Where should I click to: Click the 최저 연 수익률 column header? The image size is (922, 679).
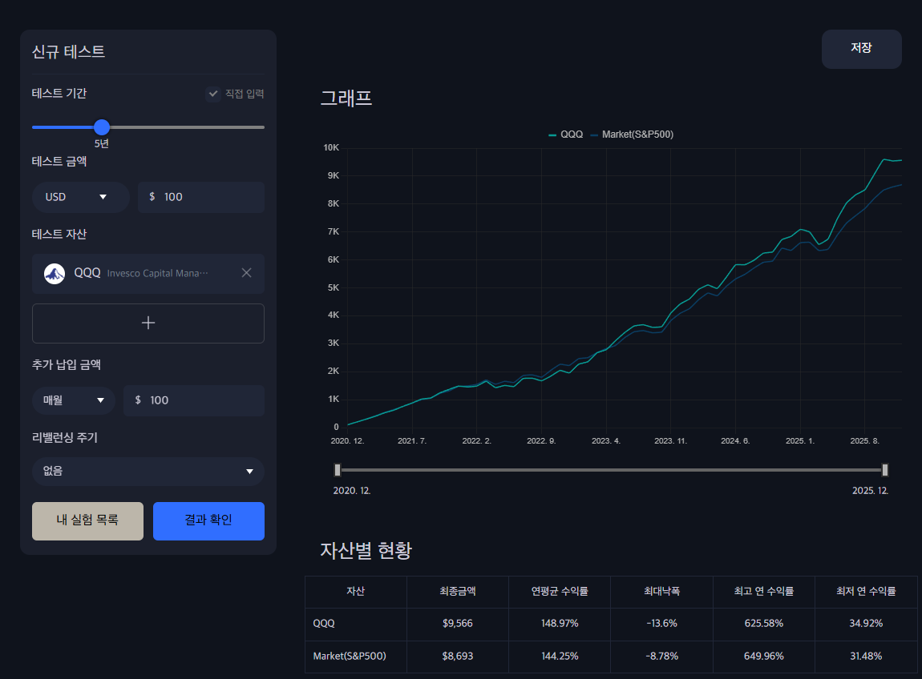(x=866, y=592)
